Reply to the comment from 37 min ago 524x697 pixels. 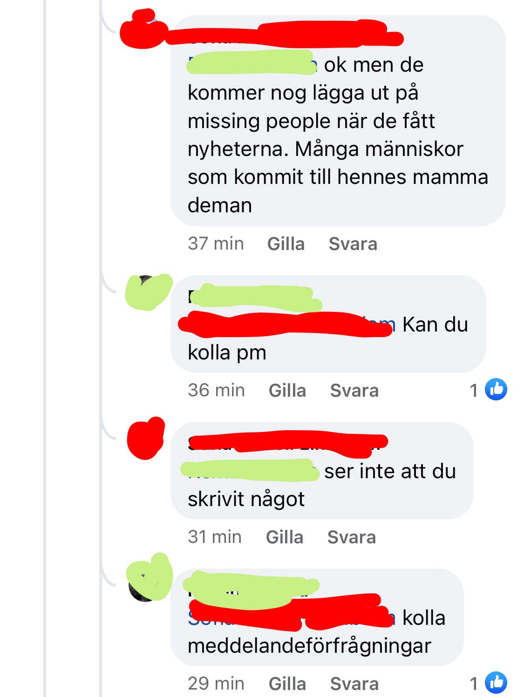(x=353, y=244)
